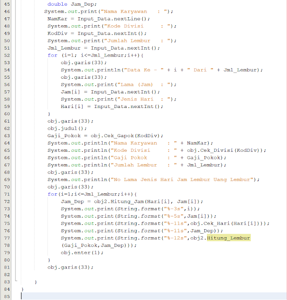Click the closing brace on line 84
Viewport: 287px width, 300px height.
[x=23, y=289]
